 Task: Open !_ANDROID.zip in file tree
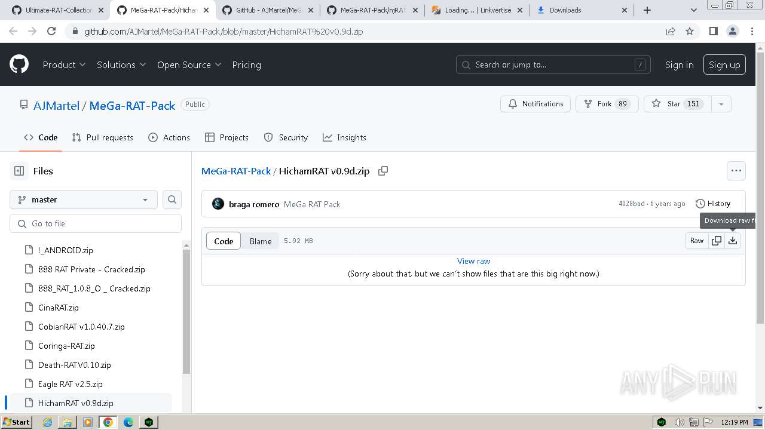pos(66,250)
